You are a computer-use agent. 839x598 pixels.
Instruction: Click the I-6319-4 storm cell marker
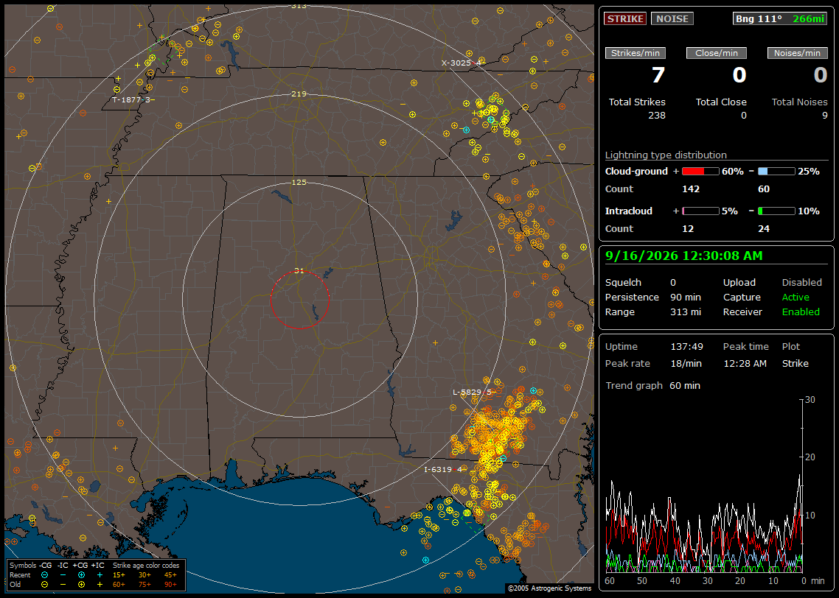coord(443,469)
